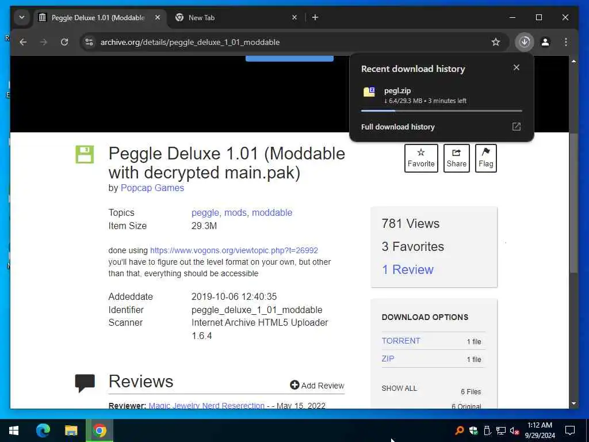Click the scrollbar down arrow
Screen dimensions: 589x442
[573, 403]
